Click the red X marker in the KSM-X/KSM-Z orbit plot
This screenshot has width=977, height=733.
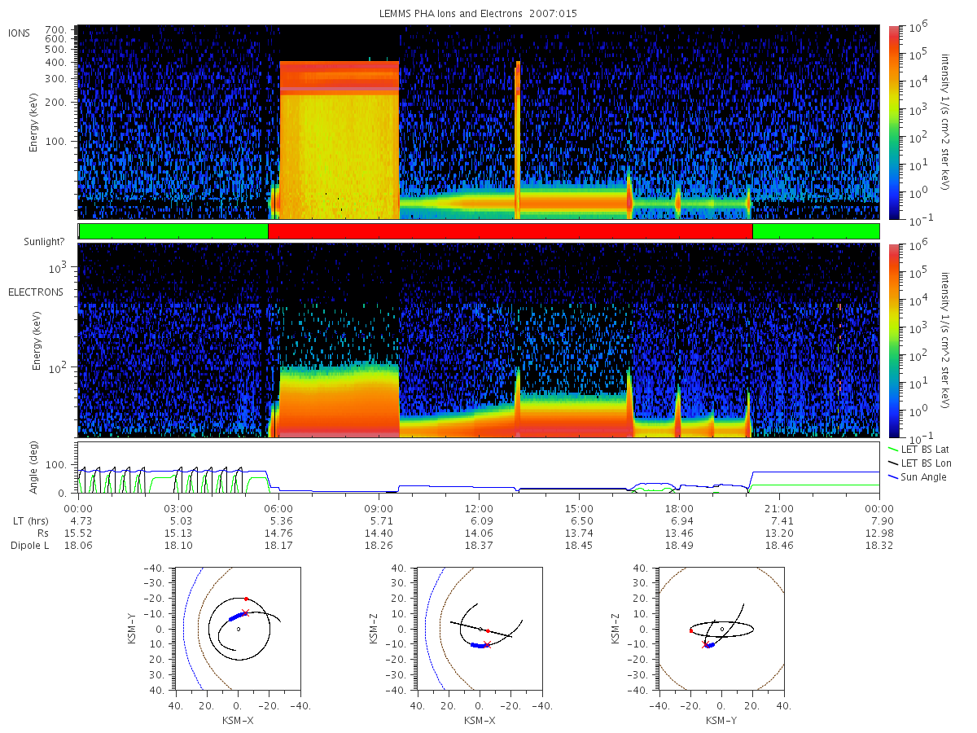pos(487,644)
